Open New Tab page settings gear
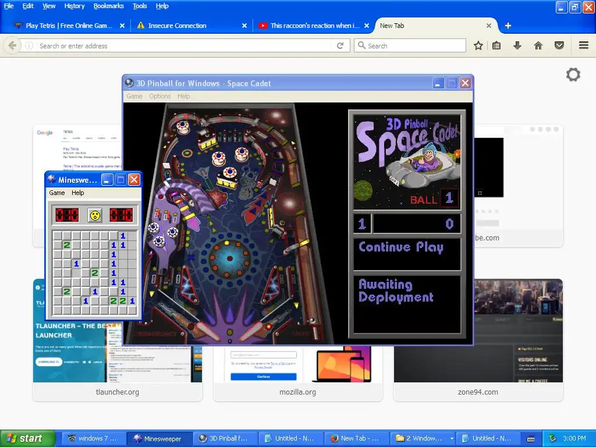Viewport: 596px width, 447px height. tap(573, 74)
